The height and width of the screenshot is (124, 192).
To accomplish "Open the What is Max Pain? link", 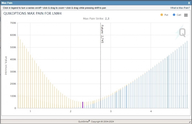I will point(180,8).
